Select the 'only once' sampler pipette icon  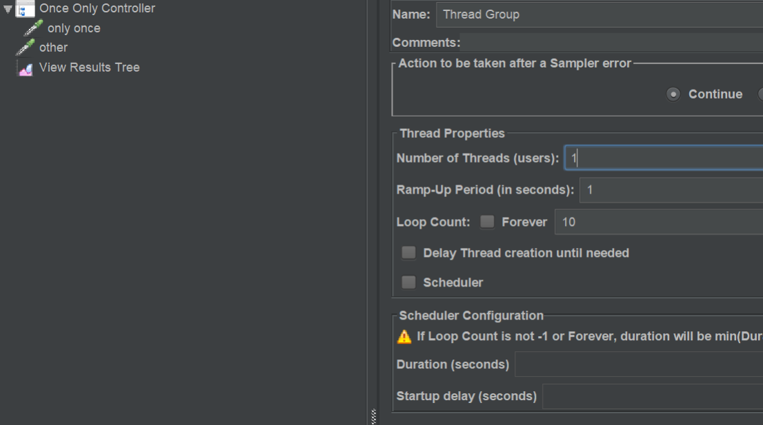33,28
